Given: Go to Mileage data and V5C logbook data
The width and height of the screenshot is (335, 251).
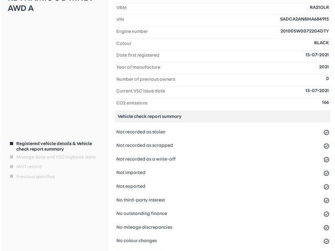Looking at the screenshot, I should tap(56, 157).
